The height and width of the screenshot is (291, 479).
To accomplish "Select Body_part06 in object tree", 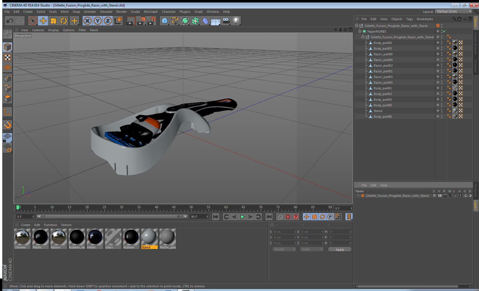I will pyautogui.click(x=383, y=117).
